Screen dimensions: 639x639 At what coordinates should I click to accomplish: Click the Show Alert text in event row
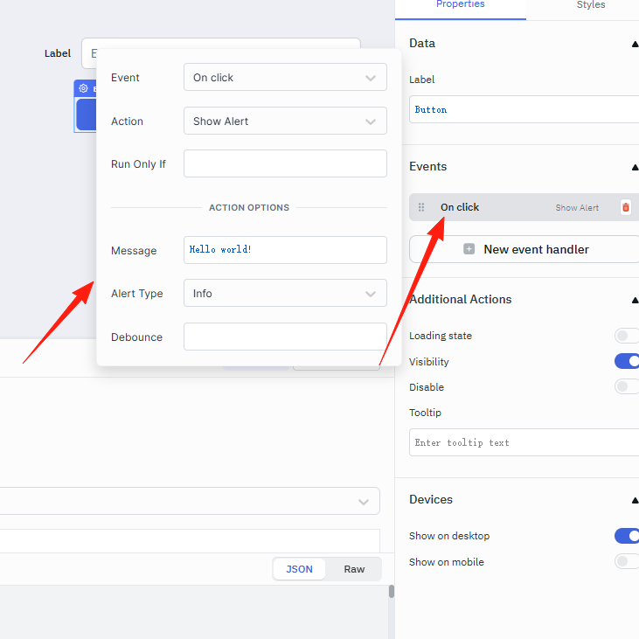point(577,208)
